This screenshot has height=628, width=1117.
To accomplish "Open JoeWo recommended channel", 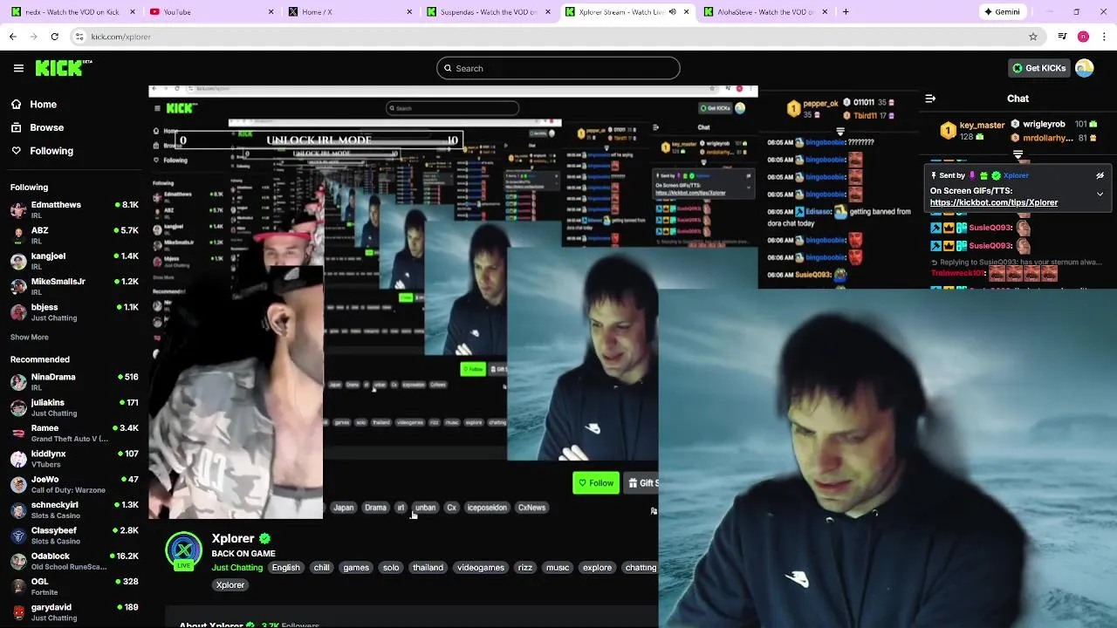I will [x=74, y=484].
